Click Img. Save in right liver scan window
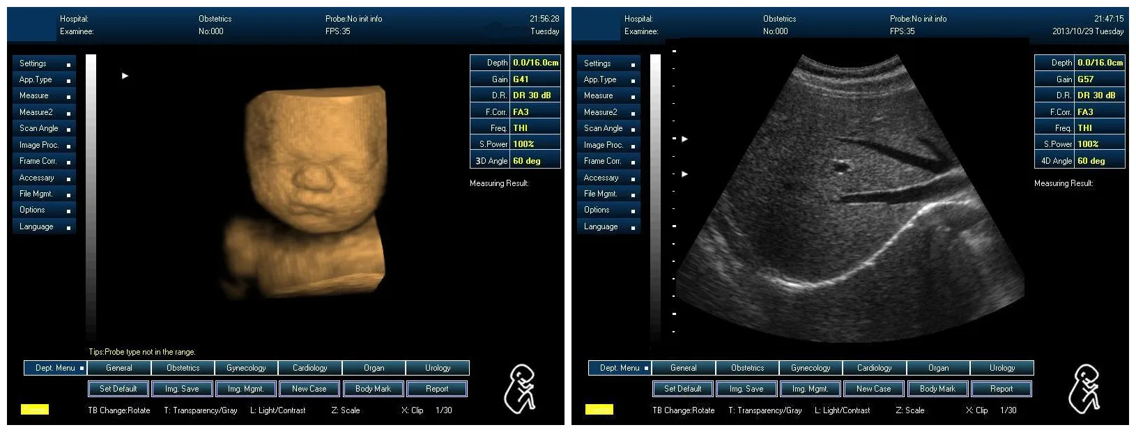Viewport: 1136px width, 432px height. click(x=746, y=389)
